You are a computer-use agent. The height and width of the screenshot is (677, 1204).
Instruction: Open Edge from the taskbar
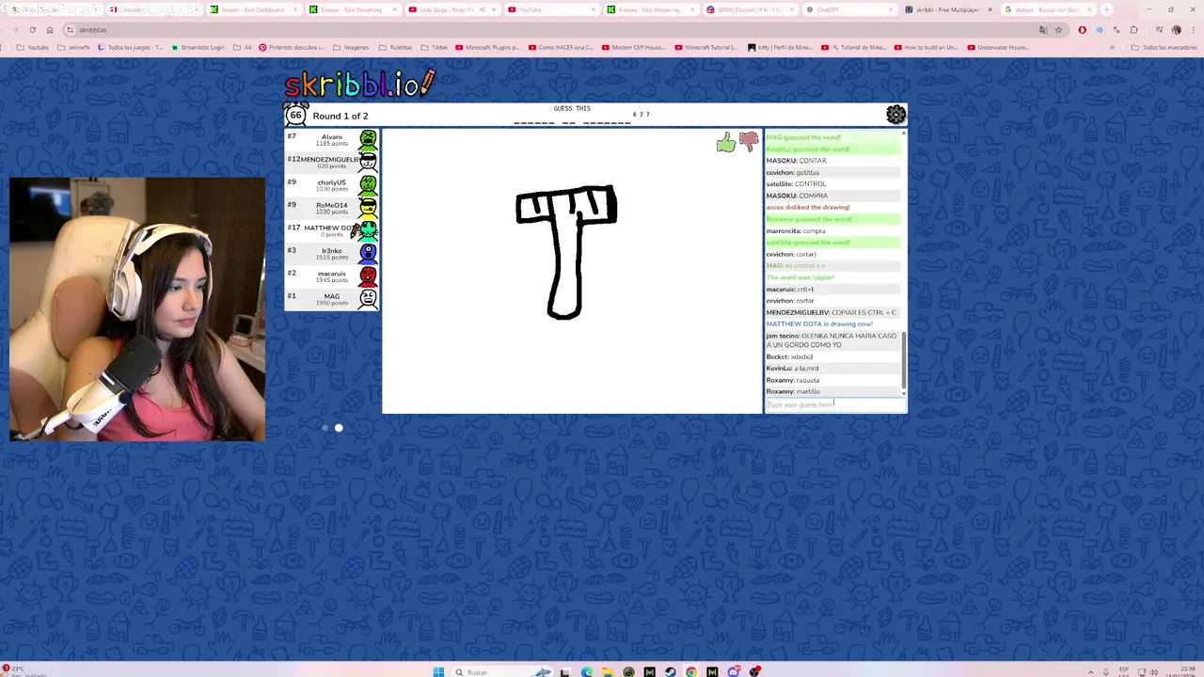pyautogui.click(x=587, y=671)
